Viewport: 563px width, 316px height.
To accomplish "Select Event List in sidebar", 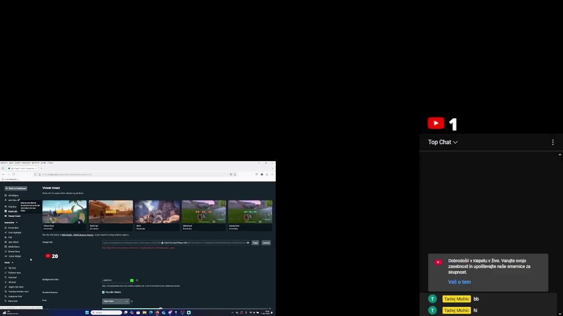I will (11, 212).
